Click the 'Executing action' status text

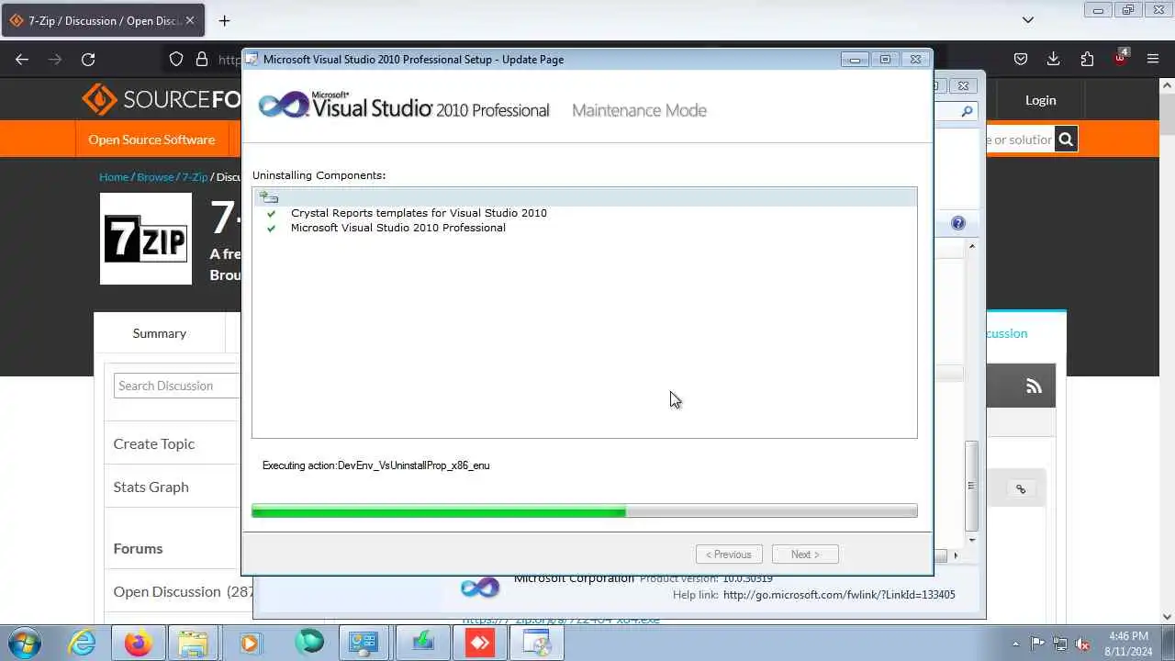pyautogui.click(x=375, y=465)
